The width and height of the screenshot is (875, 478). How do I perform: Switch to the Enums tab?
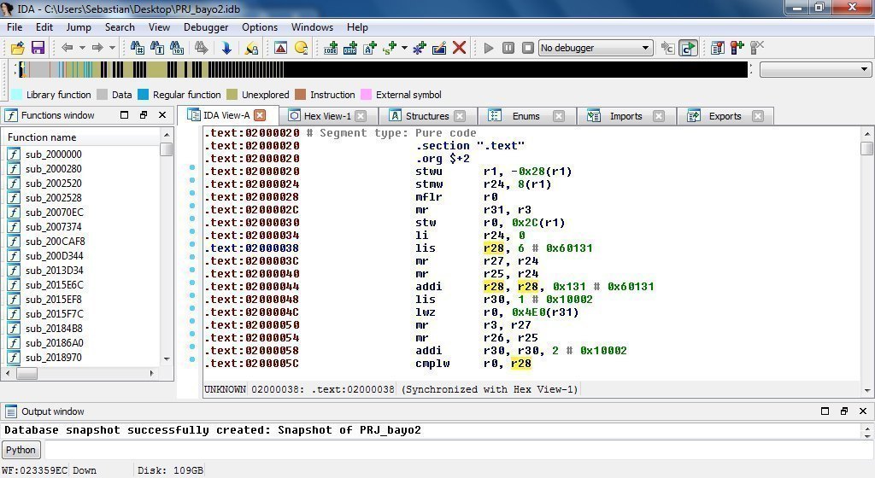tap(526, 116)
